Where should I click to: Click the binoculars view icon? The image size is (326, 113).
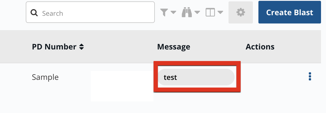[187, 12]
